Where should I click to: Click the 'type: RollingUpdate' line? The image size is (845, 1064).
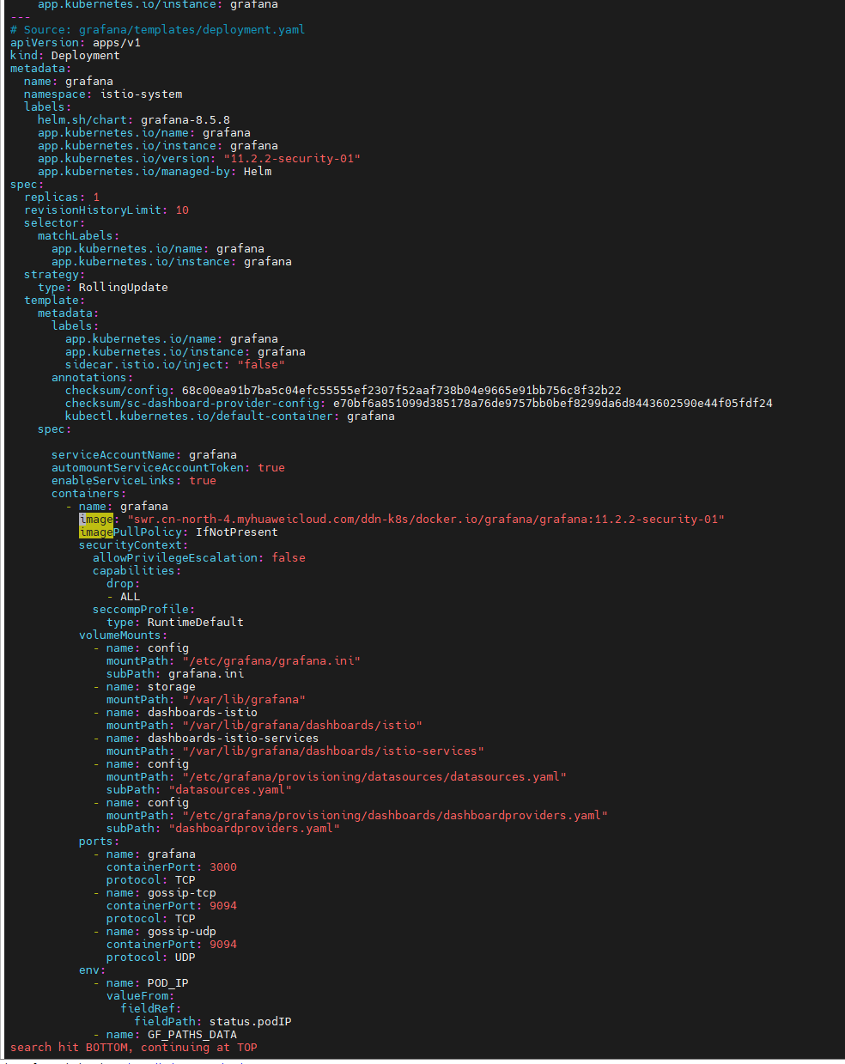point(103,287)
